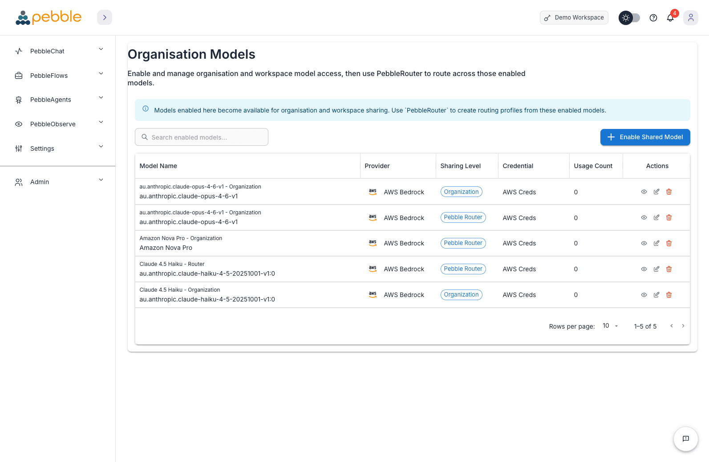Click the PebbleObserve eye icon
Viewport: 709px width, 462px height.
click(x=19, y=124)
